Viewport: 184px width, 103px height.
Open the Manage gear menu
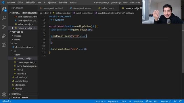pos(4,94)
